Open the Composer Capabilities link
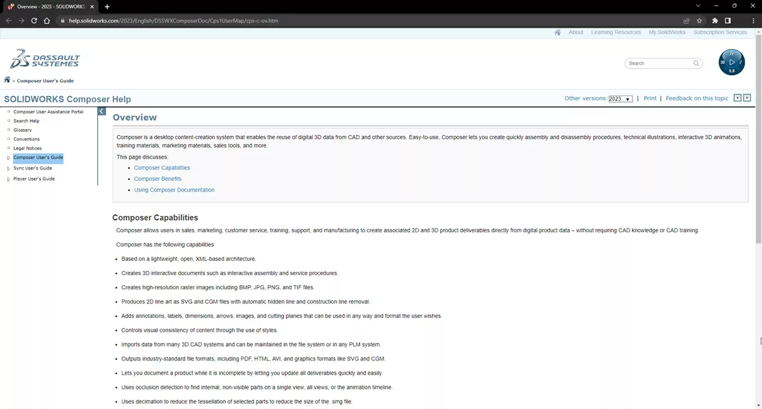 click(162, 167)
